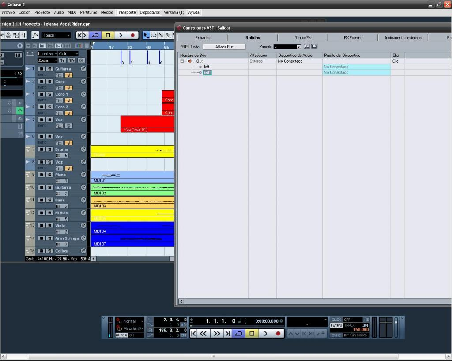452x361 pixels.
Task: Mute the Guitarra track 1
Action: (x=41, y=68)
